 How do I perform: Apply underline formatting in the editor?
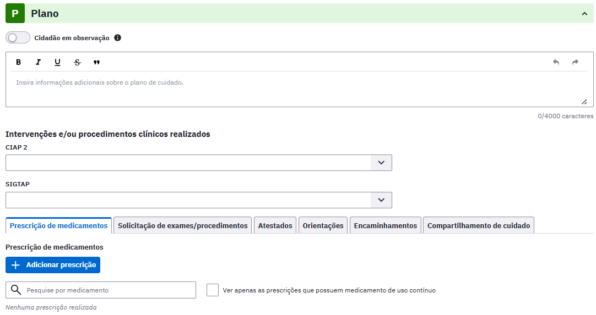click(57, 62)
